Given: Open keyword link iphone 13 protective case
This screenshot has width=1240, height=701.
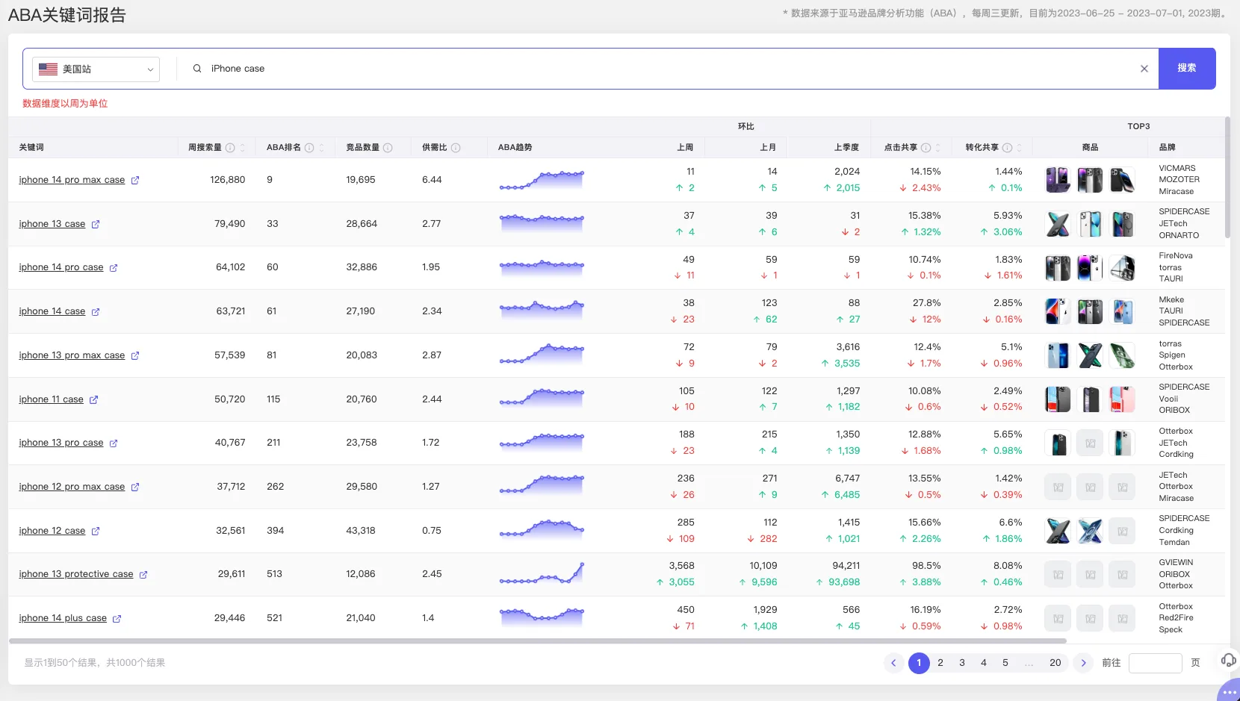Looking at the screenshot, I should (x=76, y=574).
